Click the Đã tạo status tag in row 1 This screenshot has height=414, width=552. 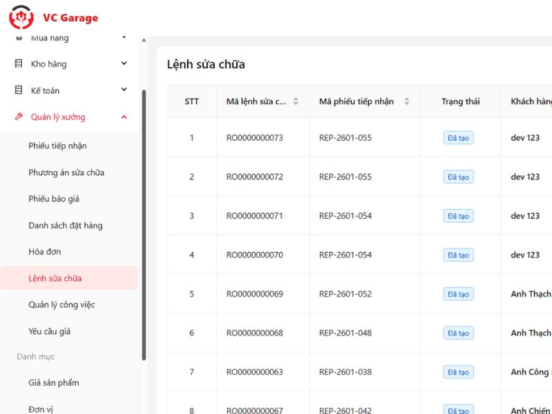pos(458,138)
